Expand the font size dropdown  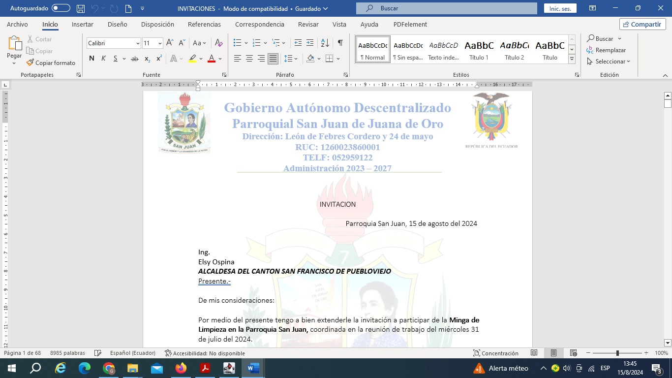click(x=160, y=43)
